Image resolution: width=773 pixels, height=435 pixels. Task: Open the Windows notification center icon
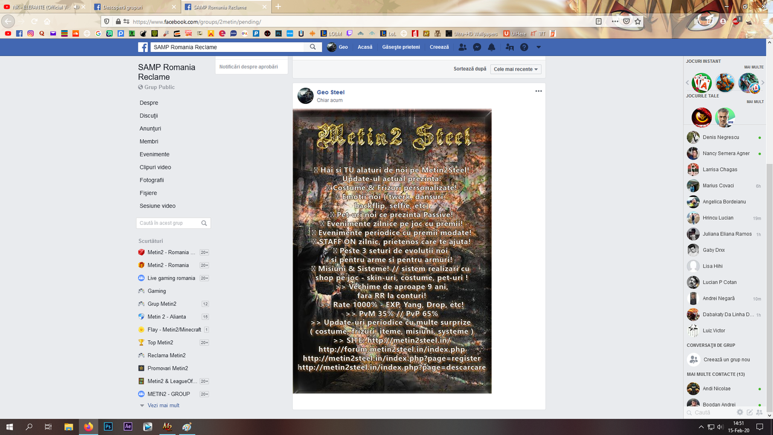click(x=760, y=427)
